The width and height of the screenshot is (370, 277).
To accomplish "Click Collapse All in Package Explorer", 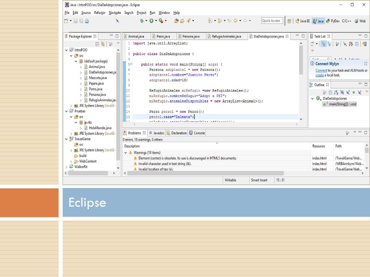I will pyautogui.click(x=97, y=44).
